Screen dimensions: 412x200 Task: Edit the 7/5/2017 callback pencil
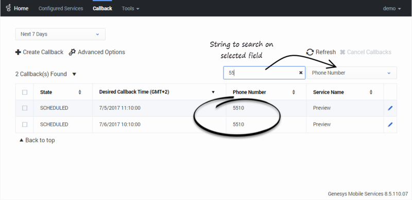[x=390, y=108]
